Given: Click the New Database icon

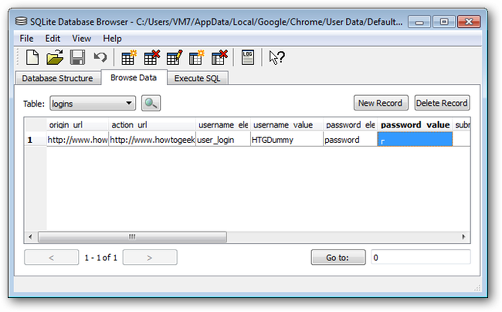Looking at the screenshot, I should (32, 58).
